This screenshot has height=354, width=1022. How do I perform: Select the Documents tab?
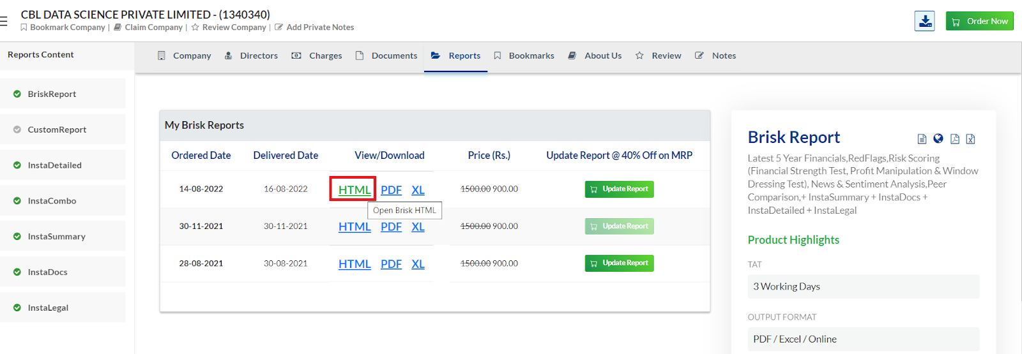(x=386, y=56)
